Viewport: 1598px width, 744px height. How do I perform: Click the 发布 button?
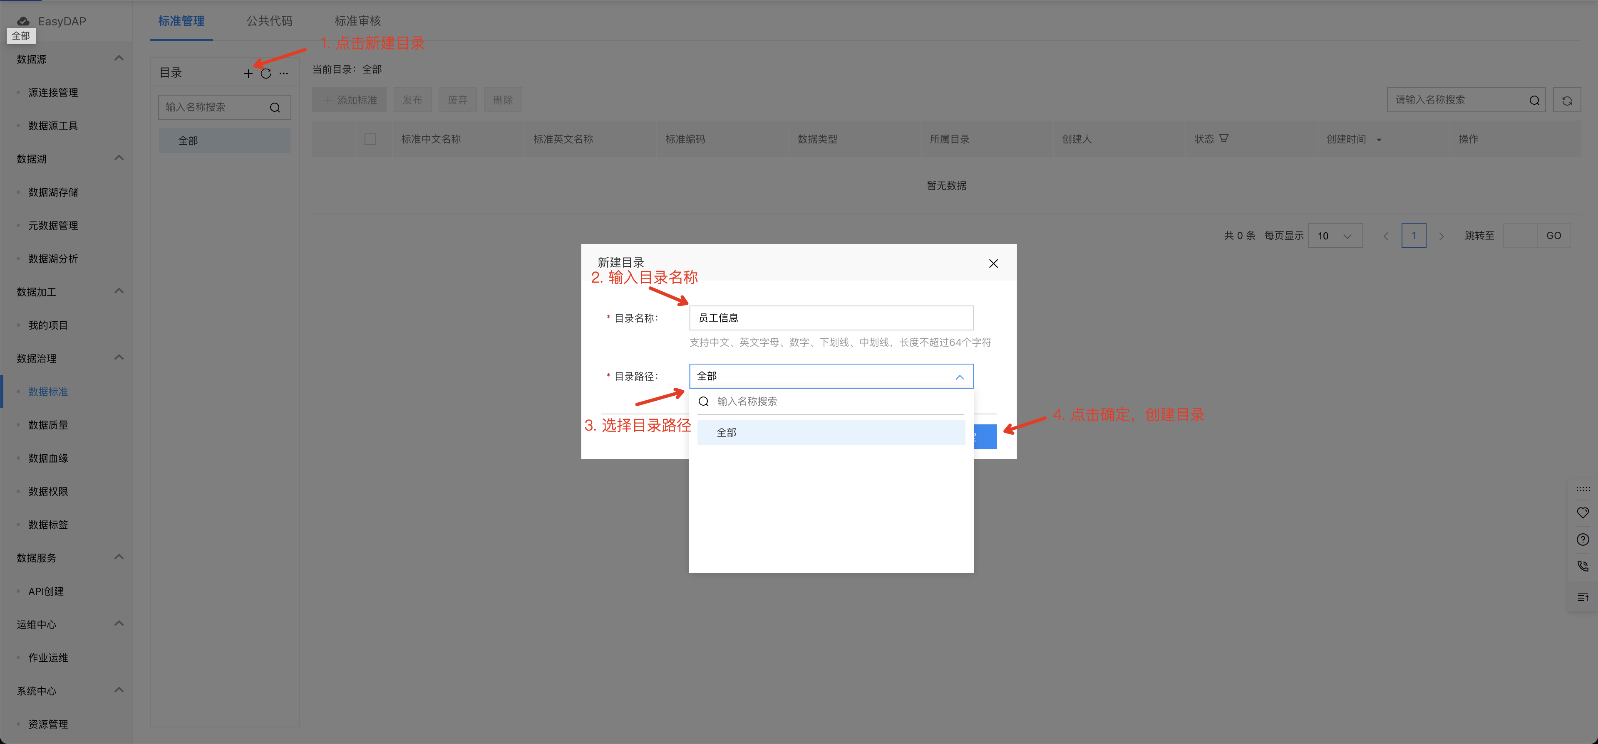click(x=412, y=100)
